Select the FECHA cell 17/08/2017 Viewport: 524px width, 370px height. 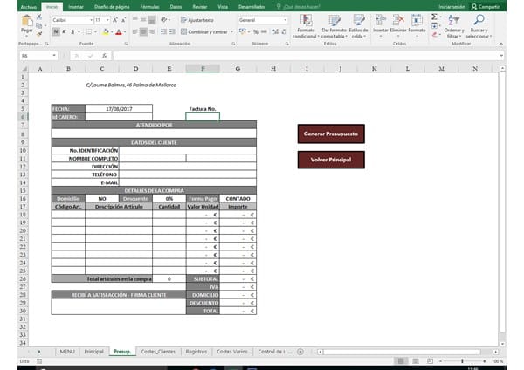coord(119,109)
